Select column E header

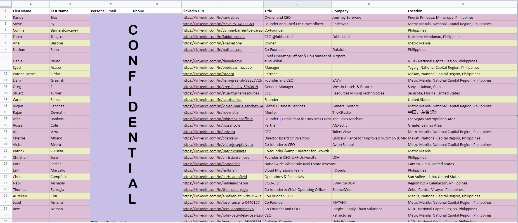[x=223, y=4]
